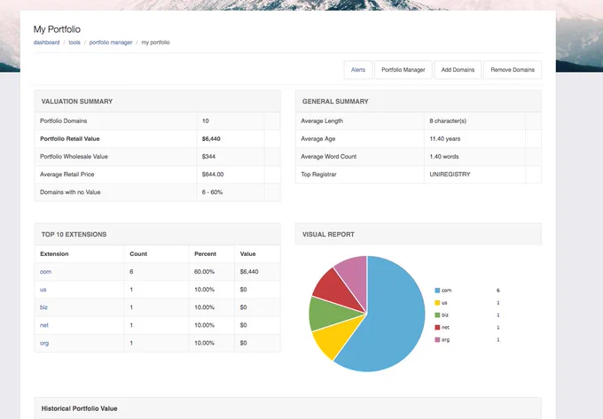The image size is (603, 419).
Task: Click the Visual Report heading
Action: (x=328, y=234)
